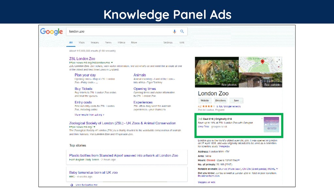Open the Wikipedia source link
This screenshot has height=188, width=334.
pyautogui.click(x=224, y=147)
